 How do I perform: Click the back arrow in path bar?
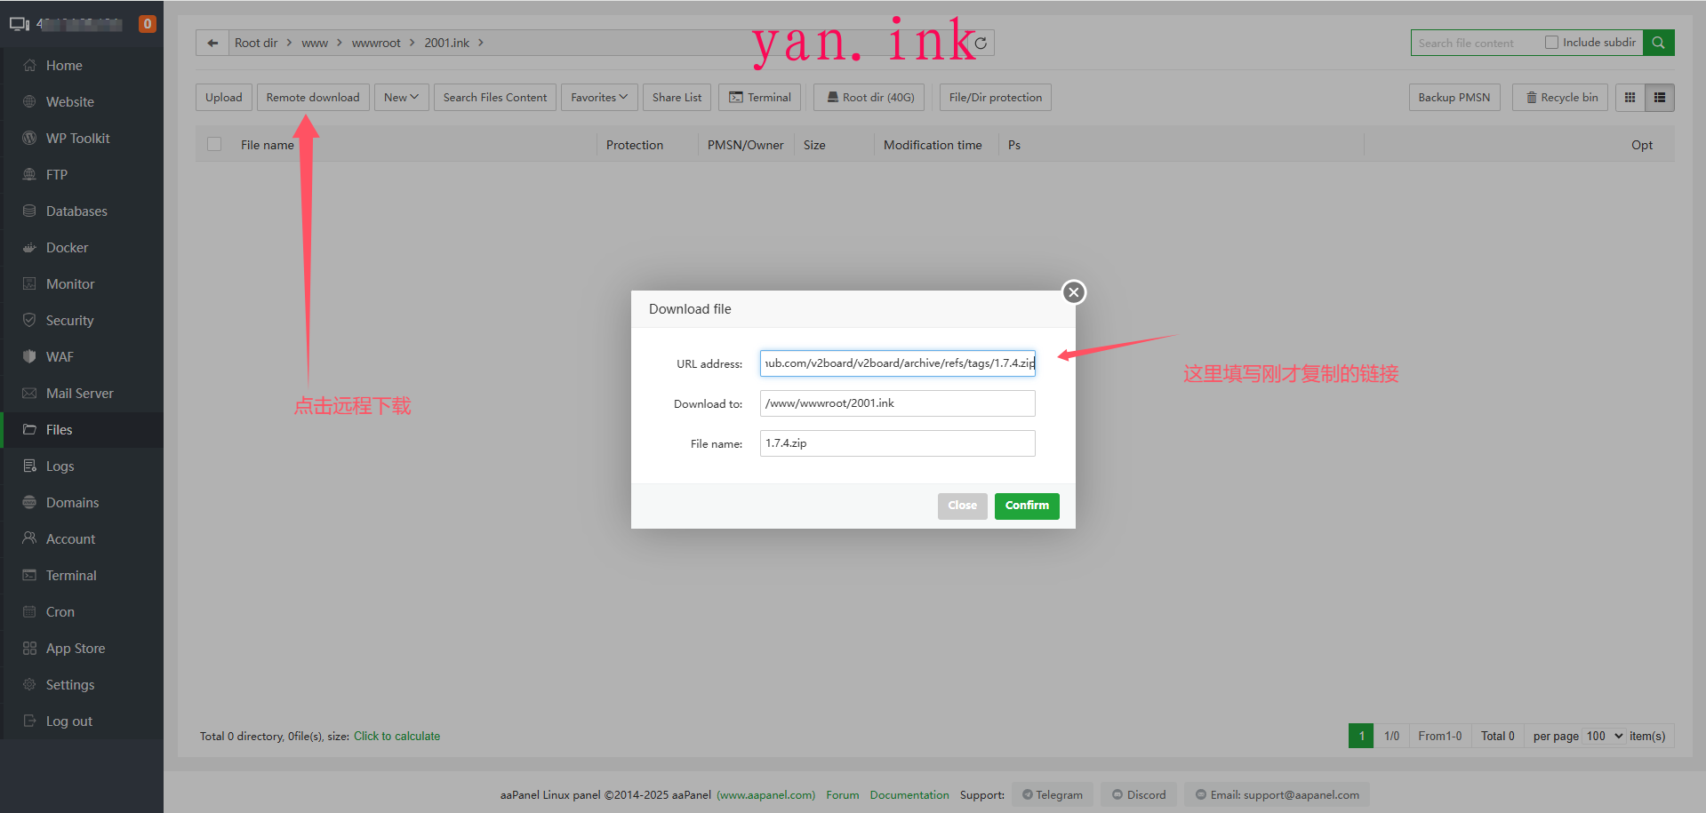[x=212, y=43]
